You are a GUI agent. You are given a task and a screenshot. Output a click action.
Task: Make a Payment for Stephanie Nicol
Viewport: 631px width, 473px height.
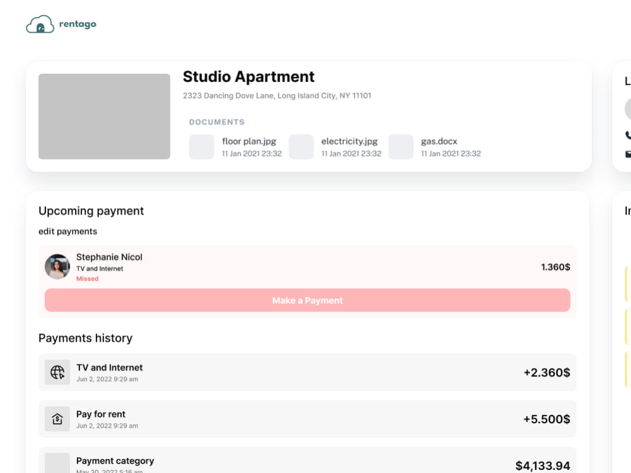pos(307,300)
